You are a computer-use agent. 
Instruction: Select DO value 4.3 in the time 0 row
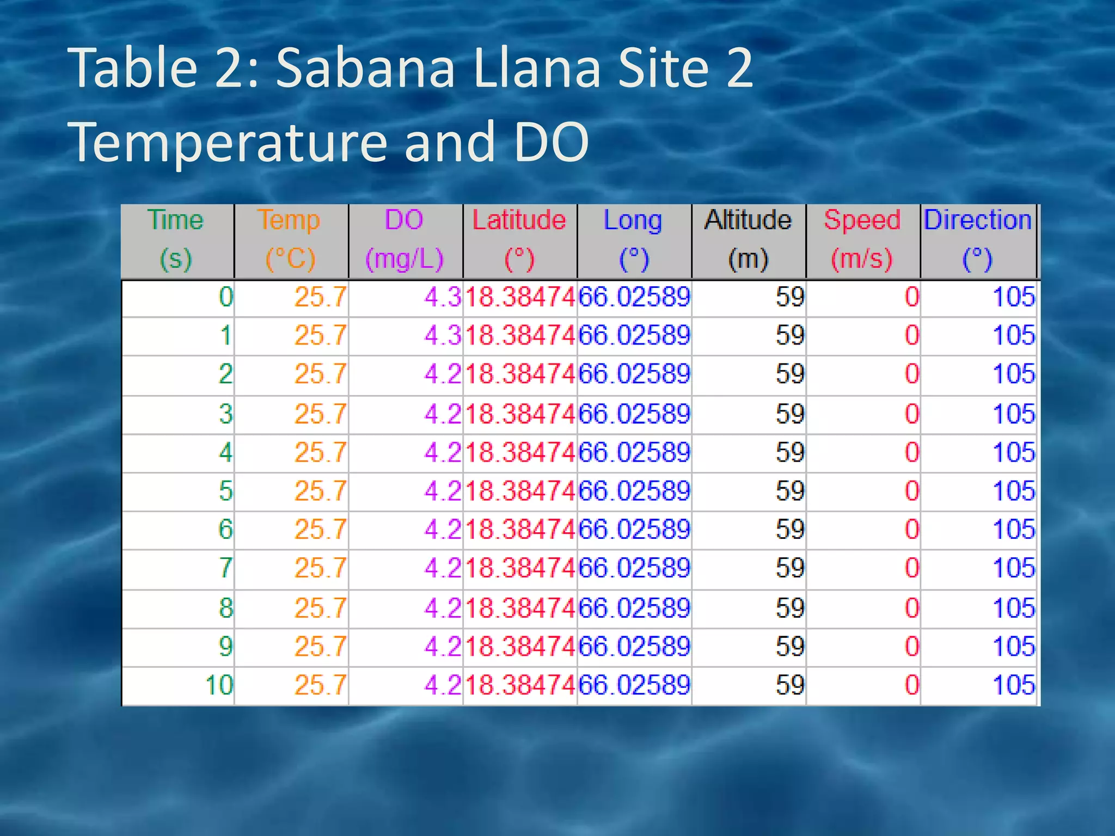pos(406,298)
